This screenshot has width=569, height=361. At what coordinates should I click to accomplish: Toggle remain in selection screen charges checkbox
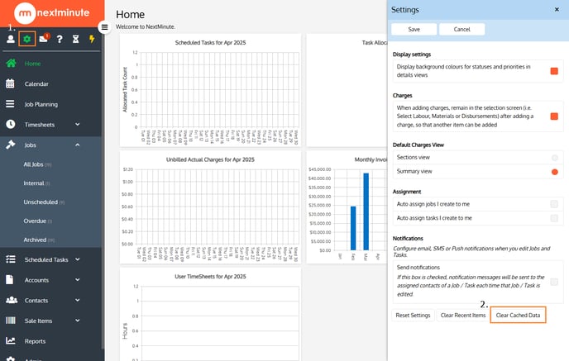554,116
